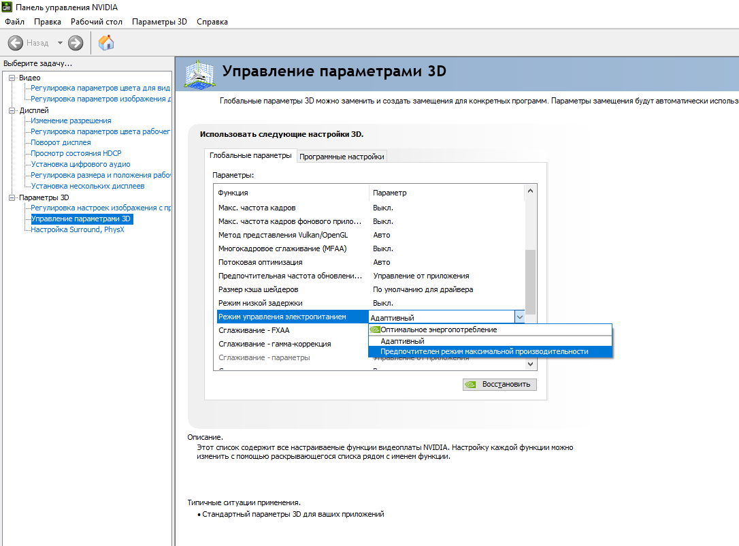Switch to Программные настройки tab
Image resolution: width=739 pixels, height=546 pixels.
(342, 157)
